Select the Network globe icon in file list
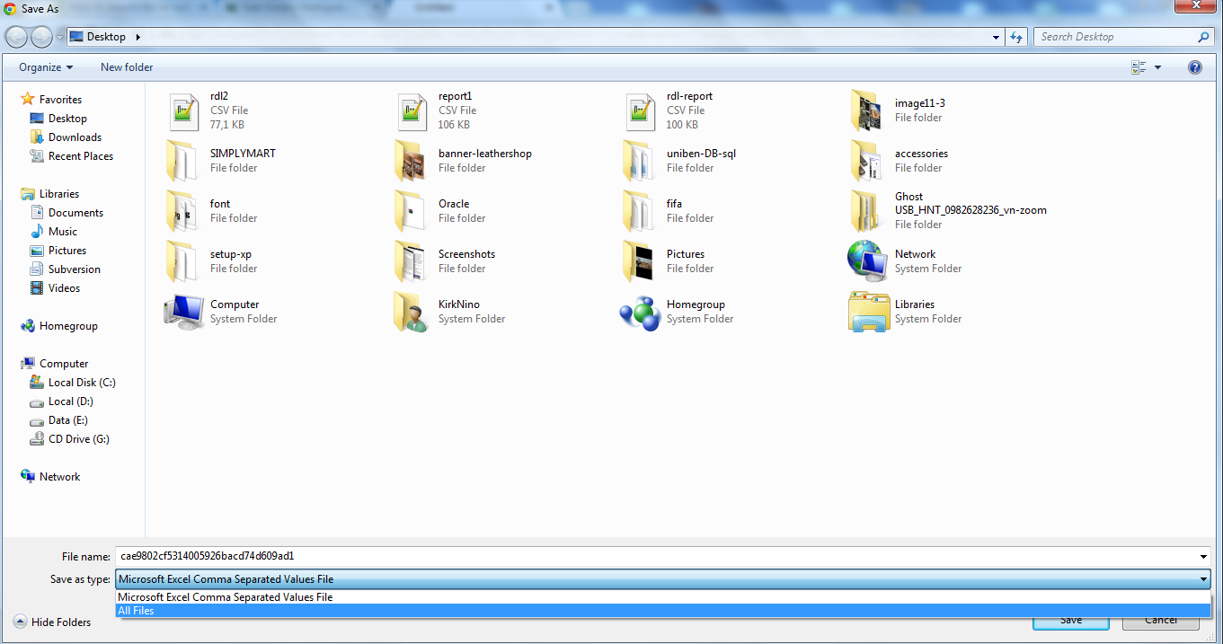The image size is (1223, 644). 867,261
